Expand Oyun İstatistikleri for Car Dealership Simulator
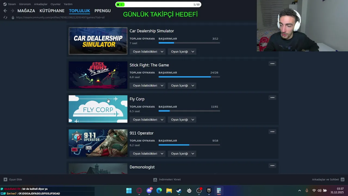The image size is (348, 196). (x=148, y=51)
